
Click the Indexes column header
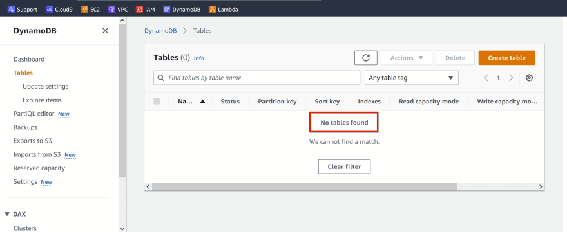[x=369, y=102]
